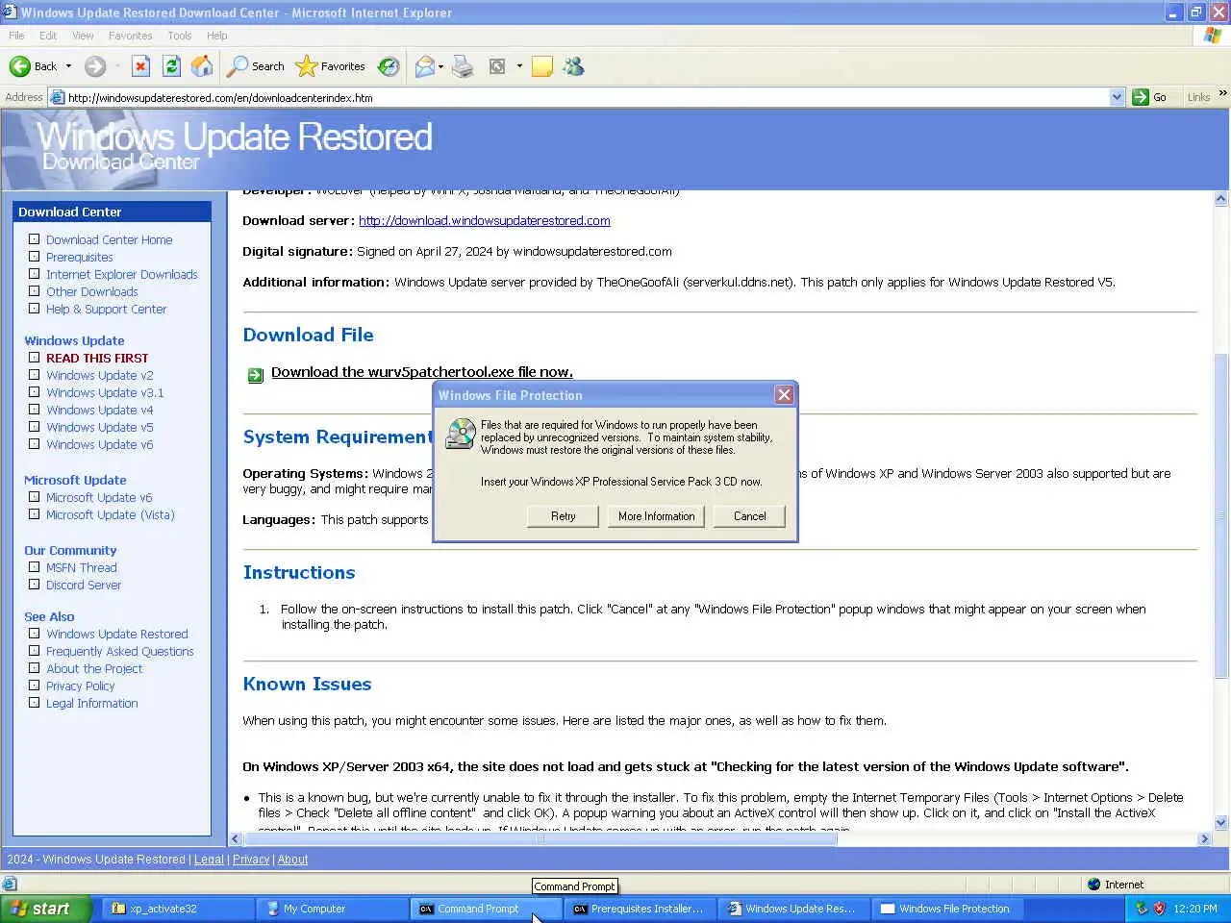The width and height of the screenshot is (1231, 923).
Task: Click the red shield security tray icon
Action: [x=1160, y=909]
